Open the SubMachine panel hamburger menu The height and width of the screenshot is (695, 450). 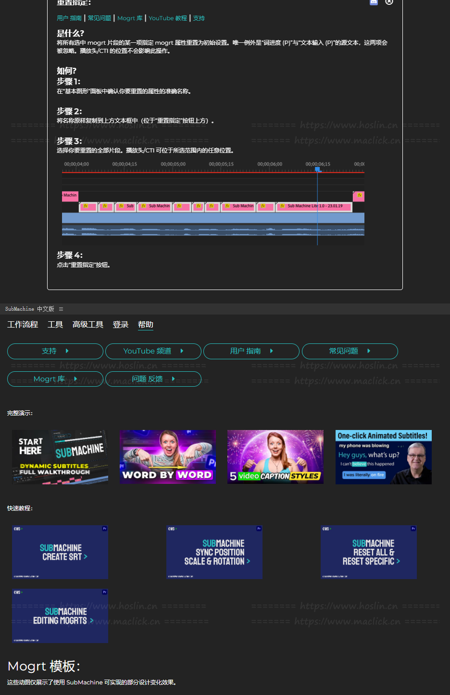[61, 309]
